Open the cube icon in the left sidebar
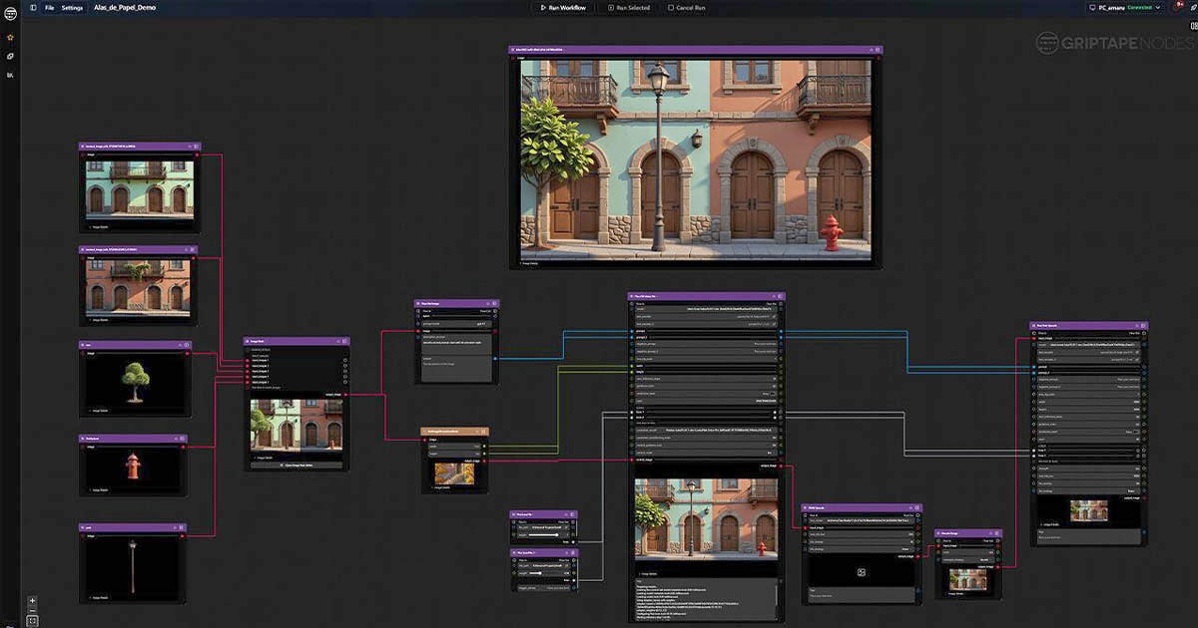 pyautogui.click(x=10, y=56)
